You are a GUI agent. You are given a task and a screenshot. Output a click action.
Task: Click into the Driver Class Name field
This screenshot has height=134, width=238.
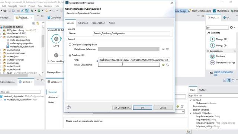coord(129,65)
